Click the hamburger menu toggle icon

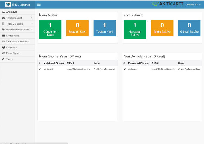39,5
